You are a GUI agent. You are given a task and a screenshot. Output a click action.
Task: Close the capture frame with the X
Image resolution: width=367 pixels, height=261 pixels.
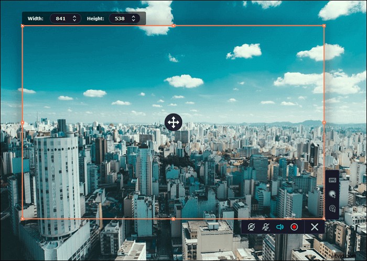click(315, 226)
